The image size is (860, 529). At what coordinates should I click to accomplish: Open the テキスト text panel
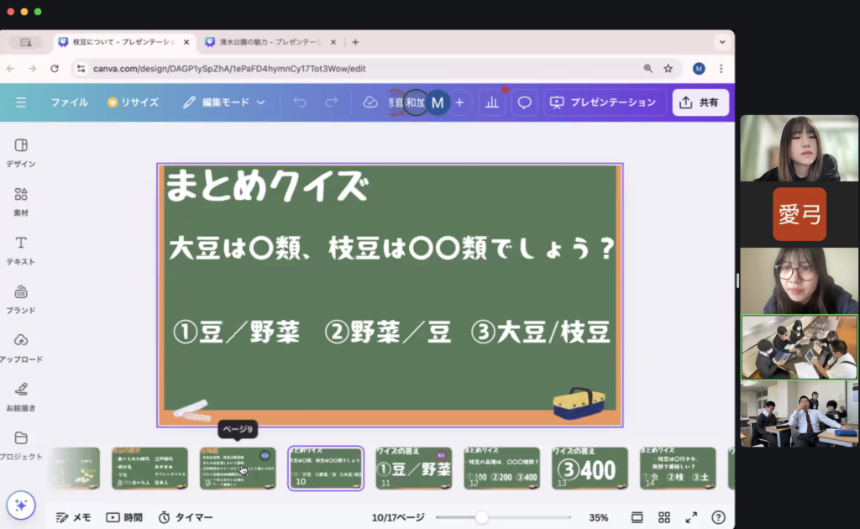(x=21, y=250)
